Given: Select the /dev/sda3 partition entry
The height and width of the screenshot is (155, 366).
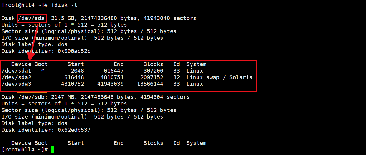Looking at the screenshot, I should pyautogui.click(x=14, y=84).
